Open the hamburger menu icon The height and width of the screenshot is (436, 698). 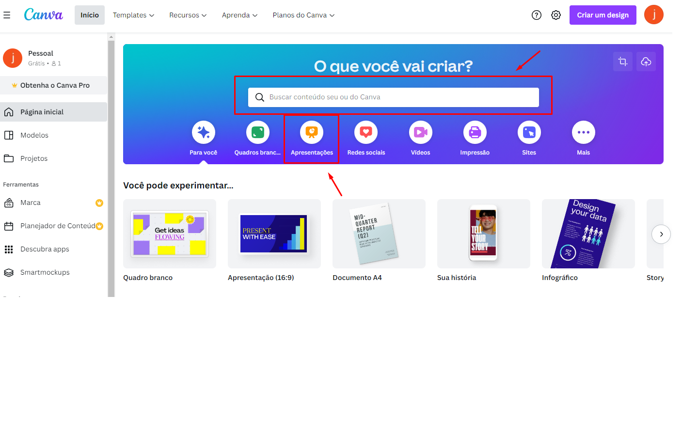click(7, 15)
